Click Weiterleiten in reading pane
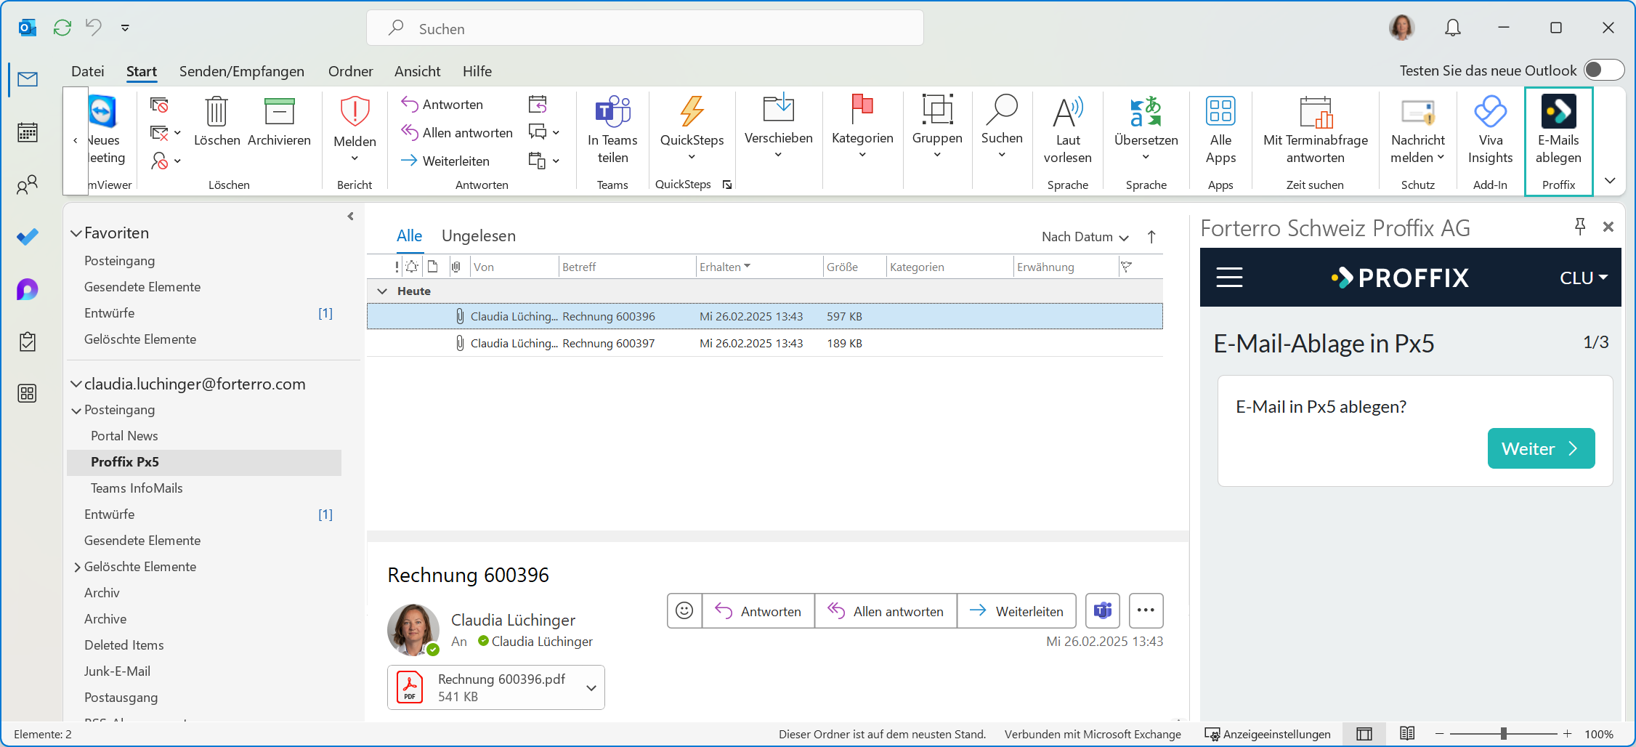This screenshot has width=1636, height=747. [1017, 610]
